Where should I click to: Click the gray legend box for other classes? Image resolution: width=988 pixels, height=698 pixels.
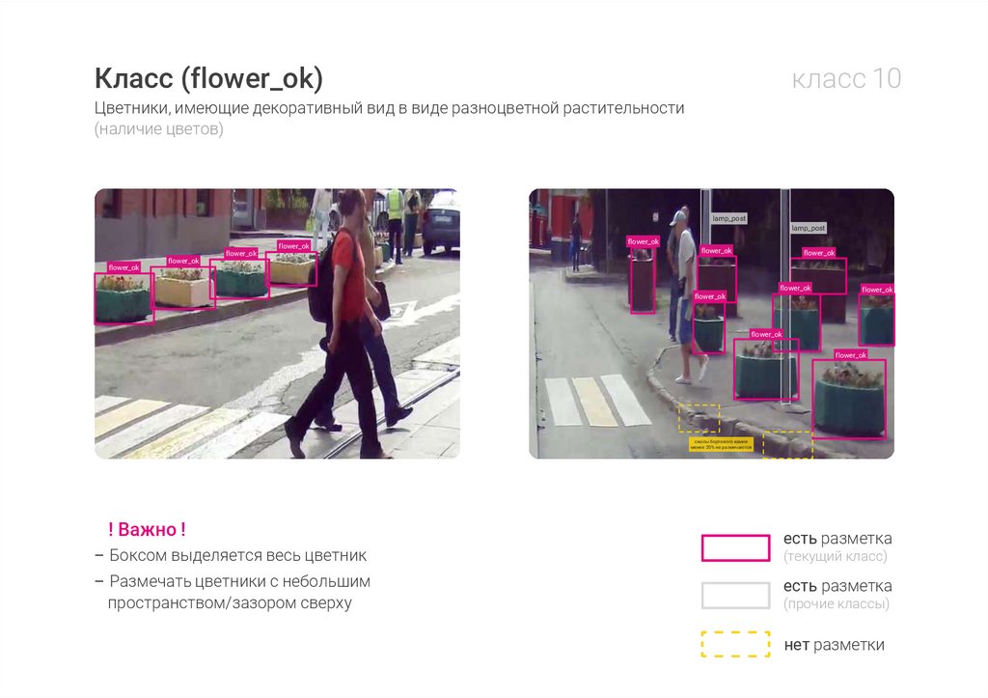pos(735,595)
